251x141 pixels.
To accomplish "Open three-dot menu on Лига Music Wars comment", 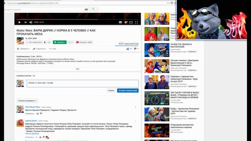I will pos(136,107).
